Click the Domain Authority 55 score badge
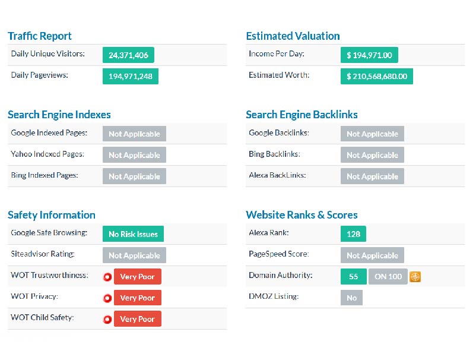This screenshot has width=476, height=357. [x=353, y=277]
